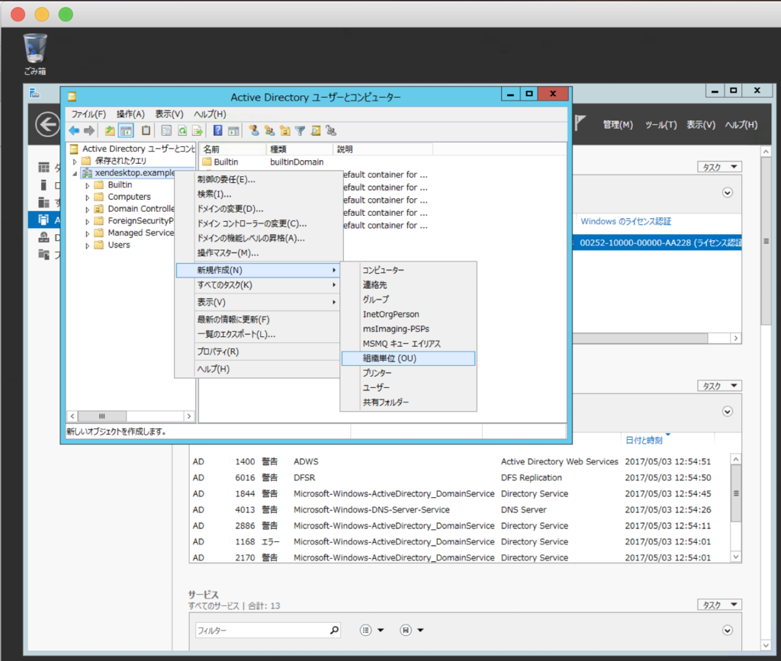This screenshot has height=661, width=781.
Task: Click the export list toolbar icon
Action: tap(198, 130)
